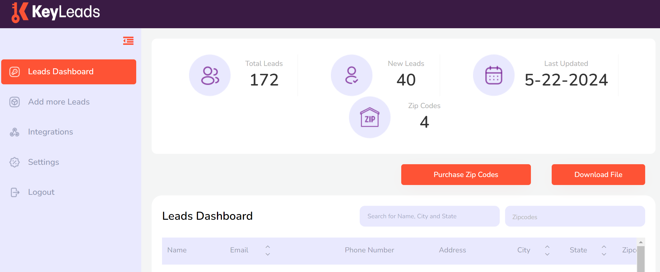Click the Purchase Zip Codes button

[x=466, y=175]
